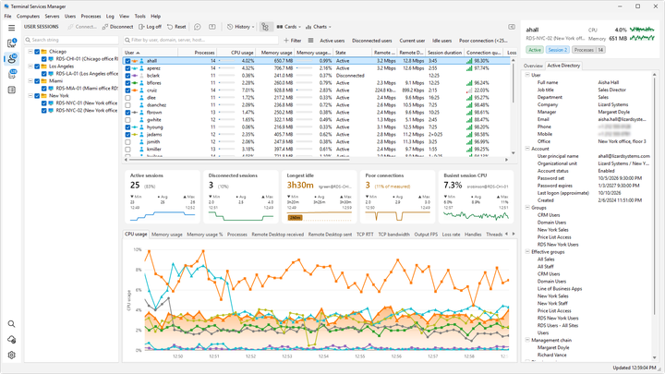Screen dimensions: 665x374
Task: Uncheck the RDS-CHI-01 server checkbox
Action: tap(43, 59)
